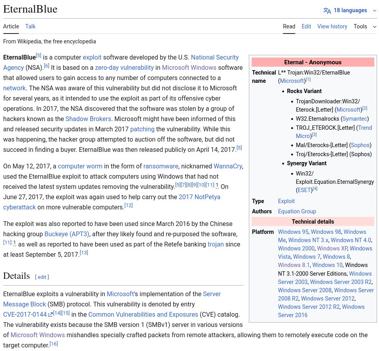Jump to citation 4 after ESET
Screen dimensions: 379x351
(315, 189)
